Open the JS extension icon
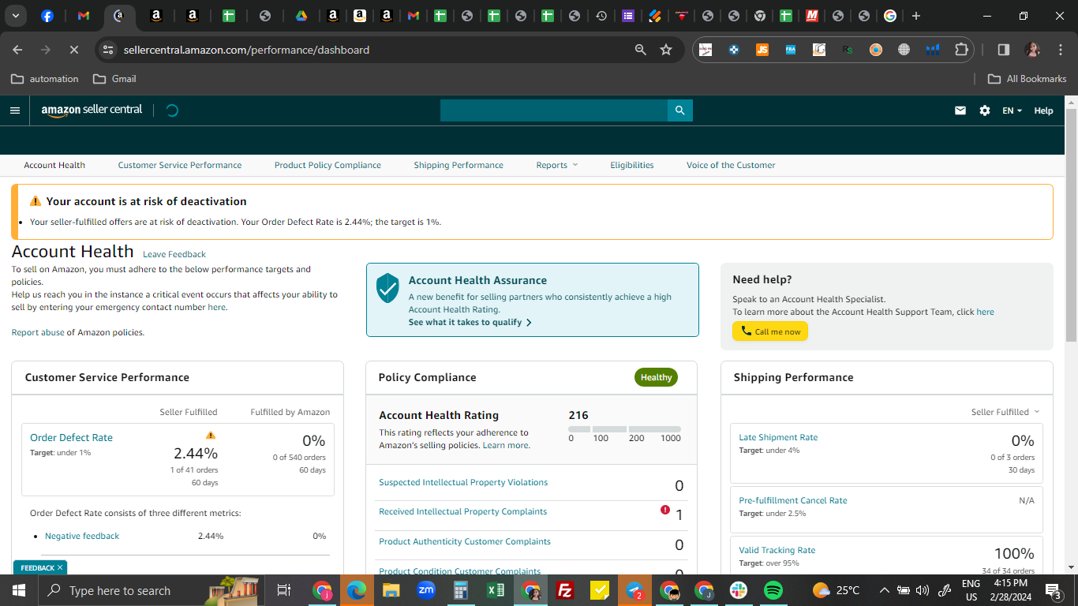The image size is (1078, 606). (x=762, y=50)
